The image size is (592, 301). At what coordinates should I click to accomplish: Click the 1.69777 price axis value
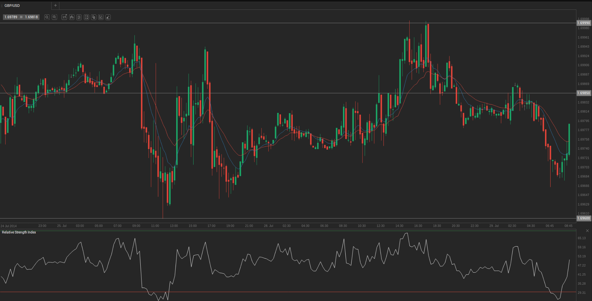(584, 130)
